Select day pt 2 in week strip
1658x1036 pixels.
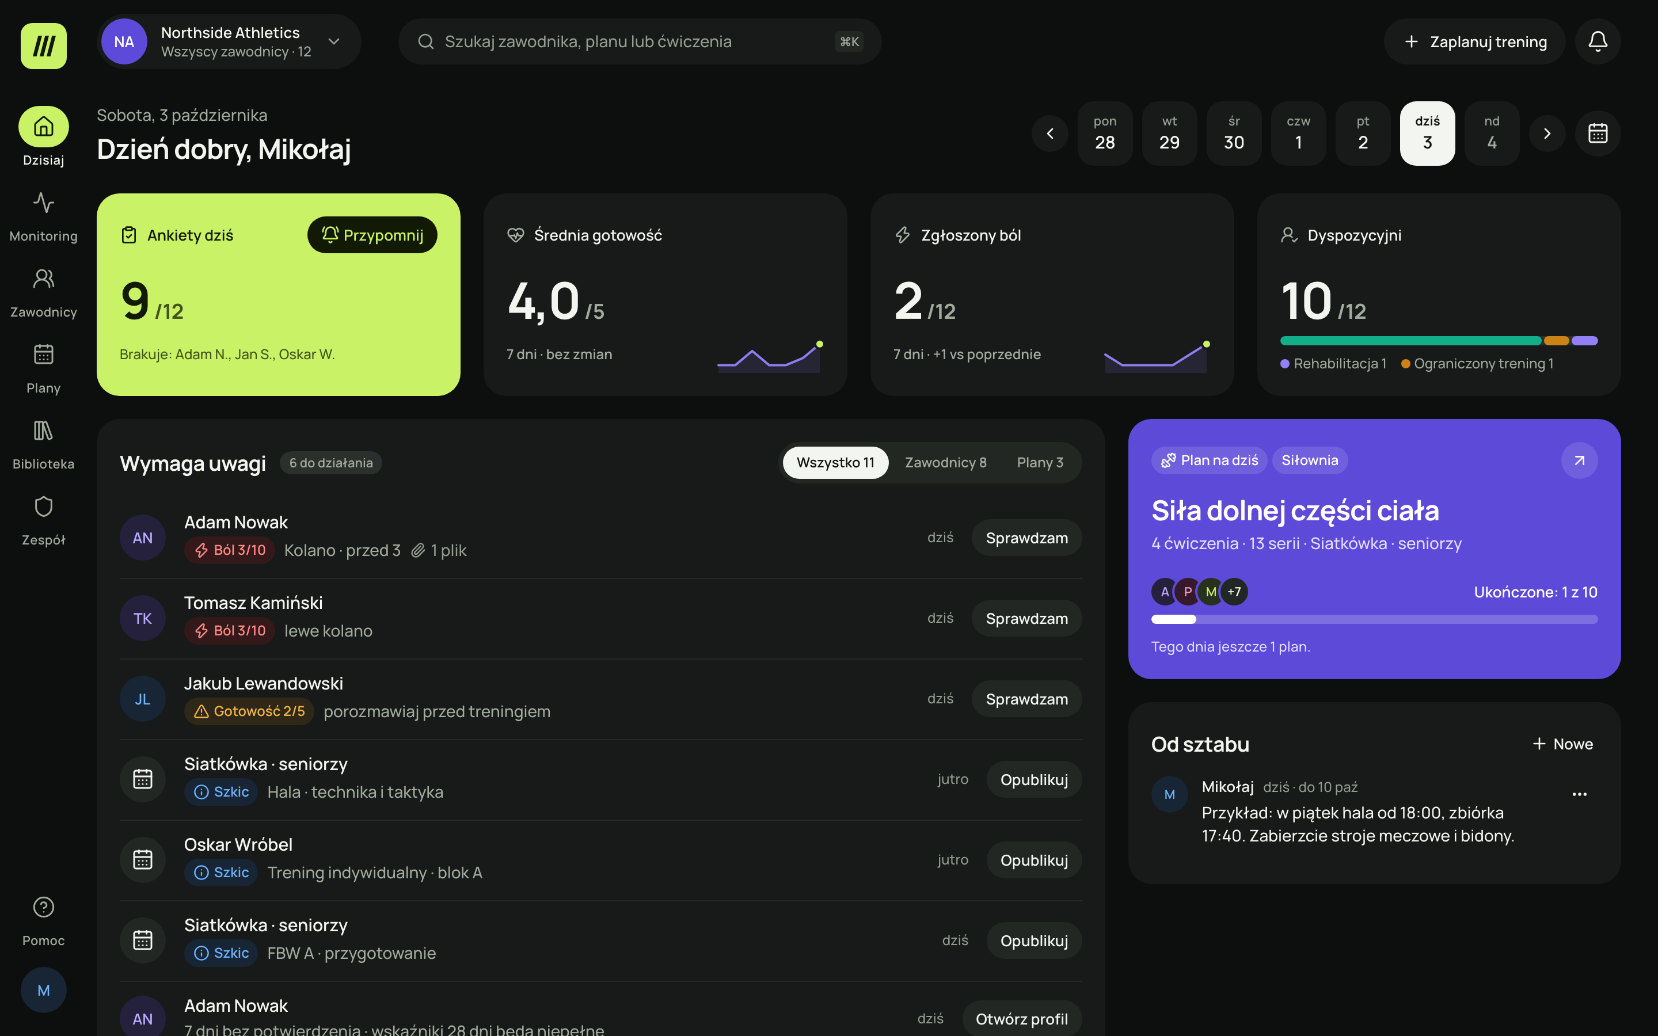click(1363, 134)
